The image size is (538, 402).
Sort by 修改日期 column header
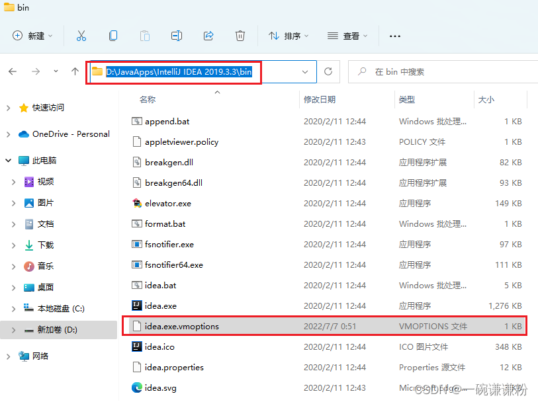pos(320,99)
